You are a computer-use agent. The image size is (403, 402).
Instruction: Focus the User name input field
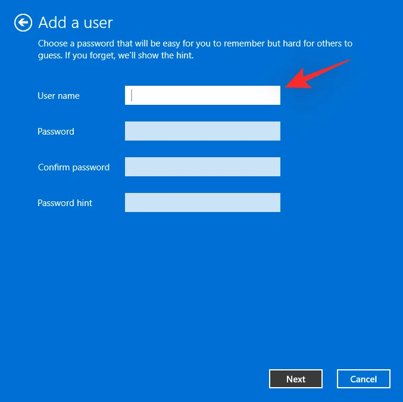[202, 95]
